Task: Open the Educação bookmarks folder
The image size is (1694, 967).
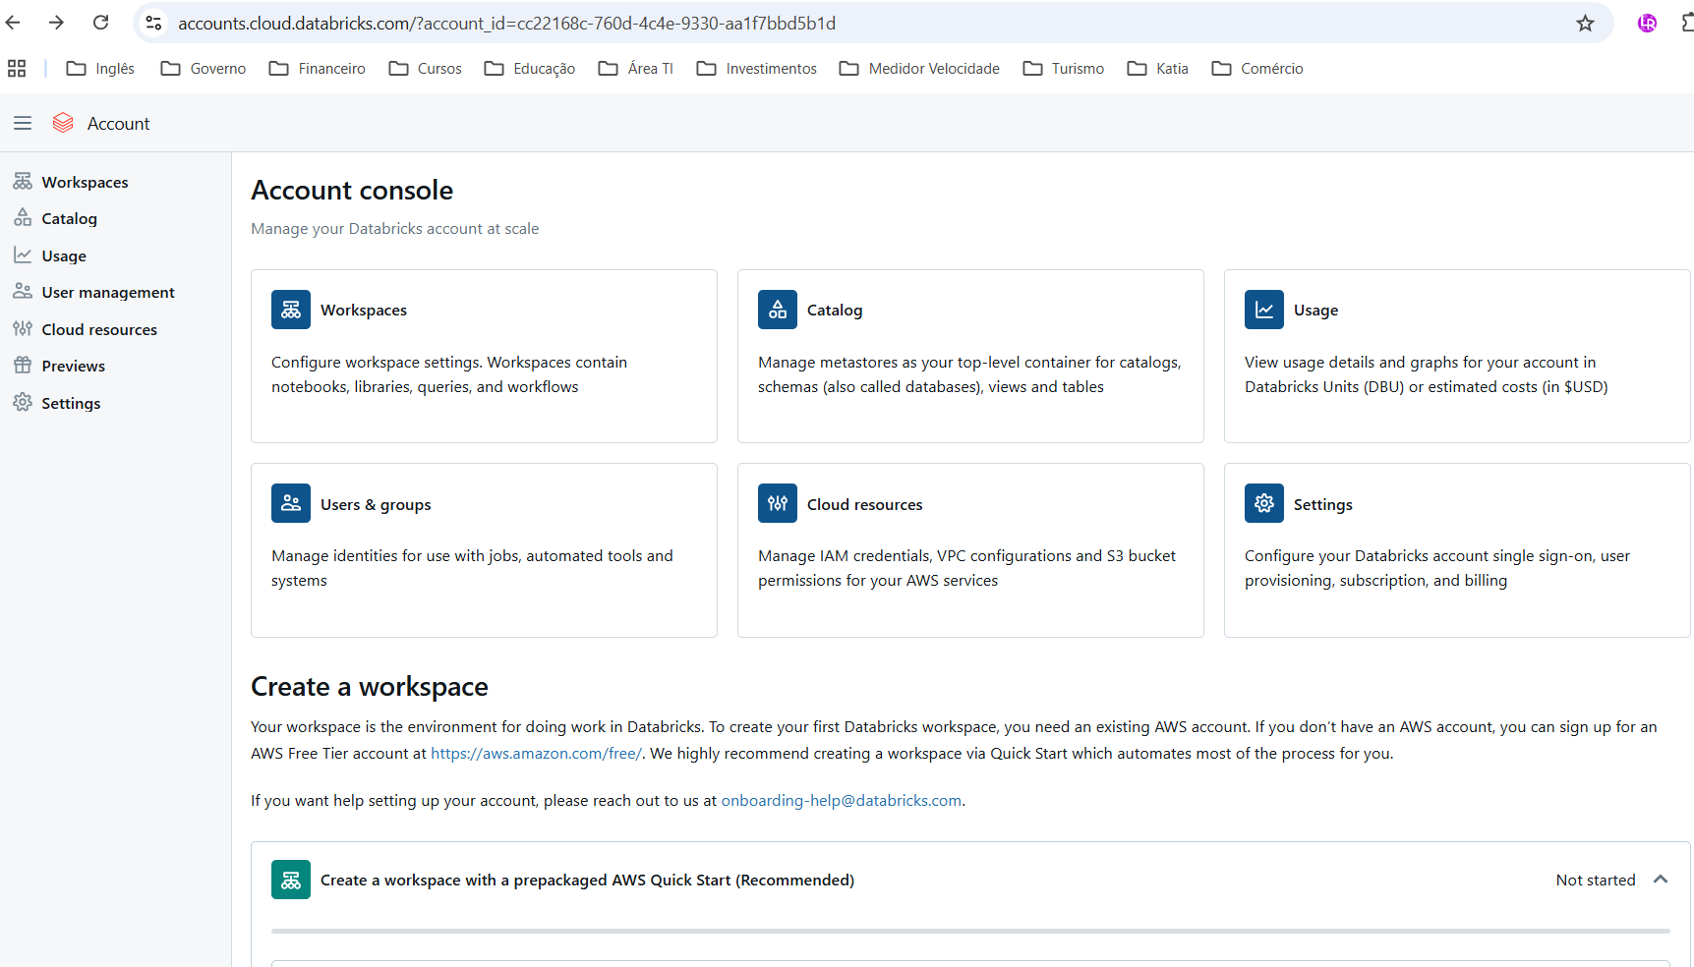Action: click(x=530, y=68)
